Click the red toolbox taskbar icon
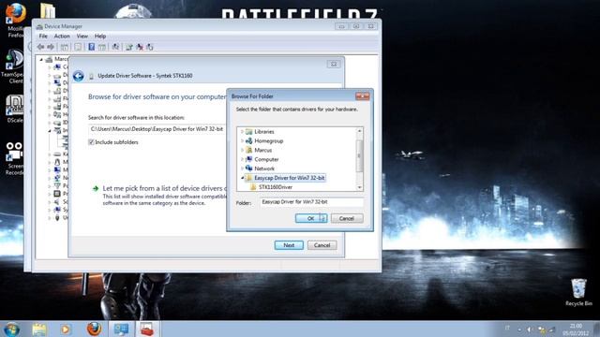600x337 pixels. point(146,329)
